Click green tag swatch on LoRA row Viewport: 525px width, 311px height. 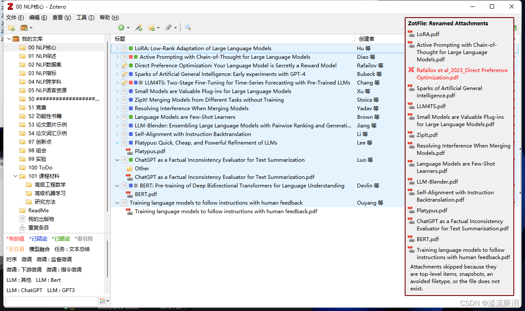tap(131, 48)
